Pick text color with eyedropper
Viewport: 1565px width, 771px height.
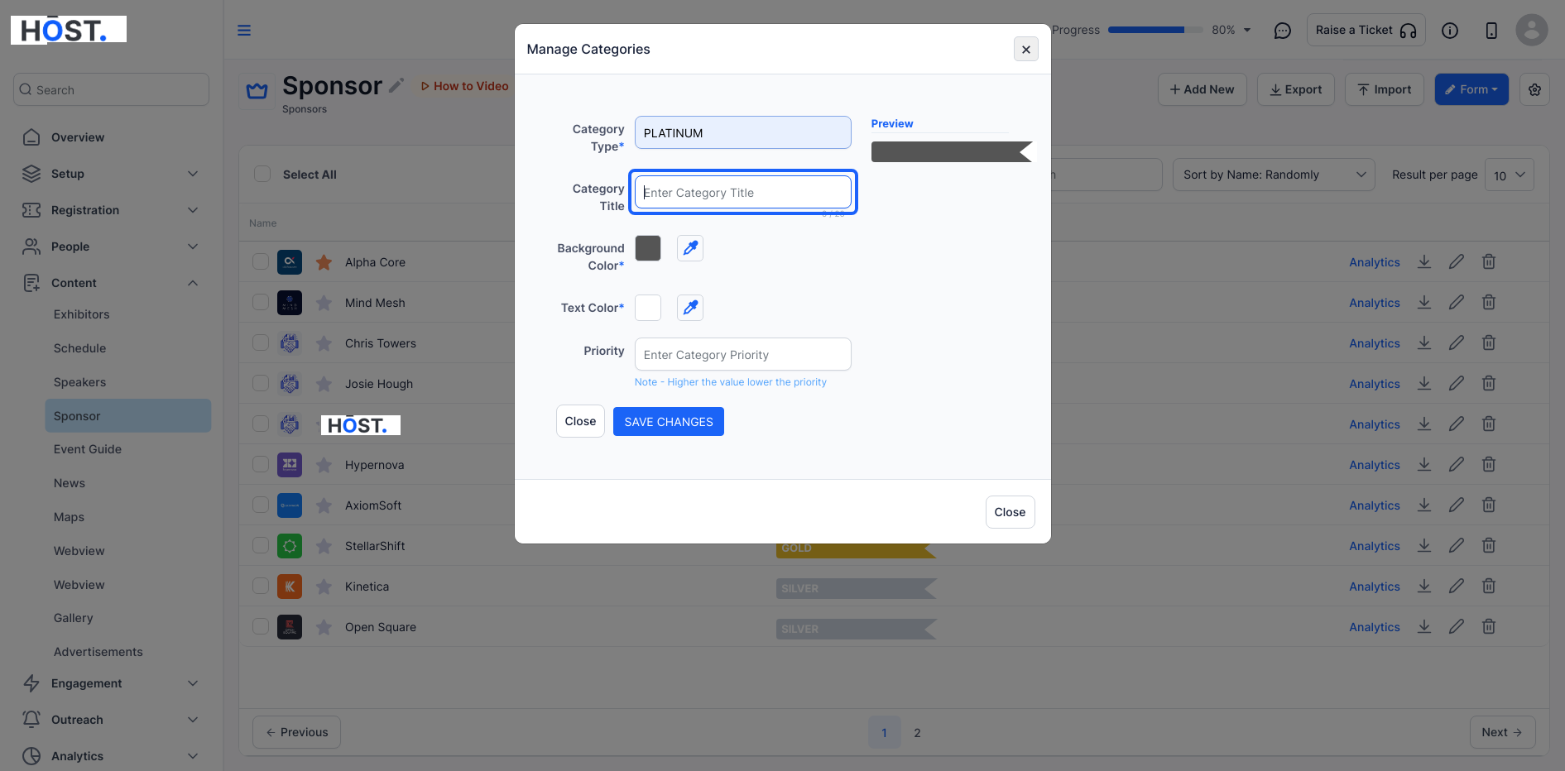tap(690, 308)
